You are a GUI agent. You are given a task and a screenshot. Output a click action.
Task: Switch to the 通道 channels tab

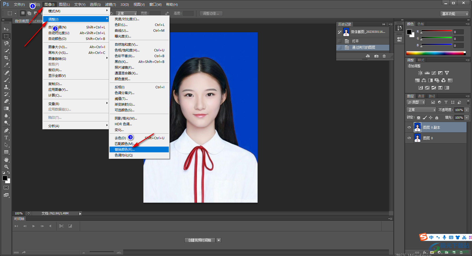[x=421, y=96]
